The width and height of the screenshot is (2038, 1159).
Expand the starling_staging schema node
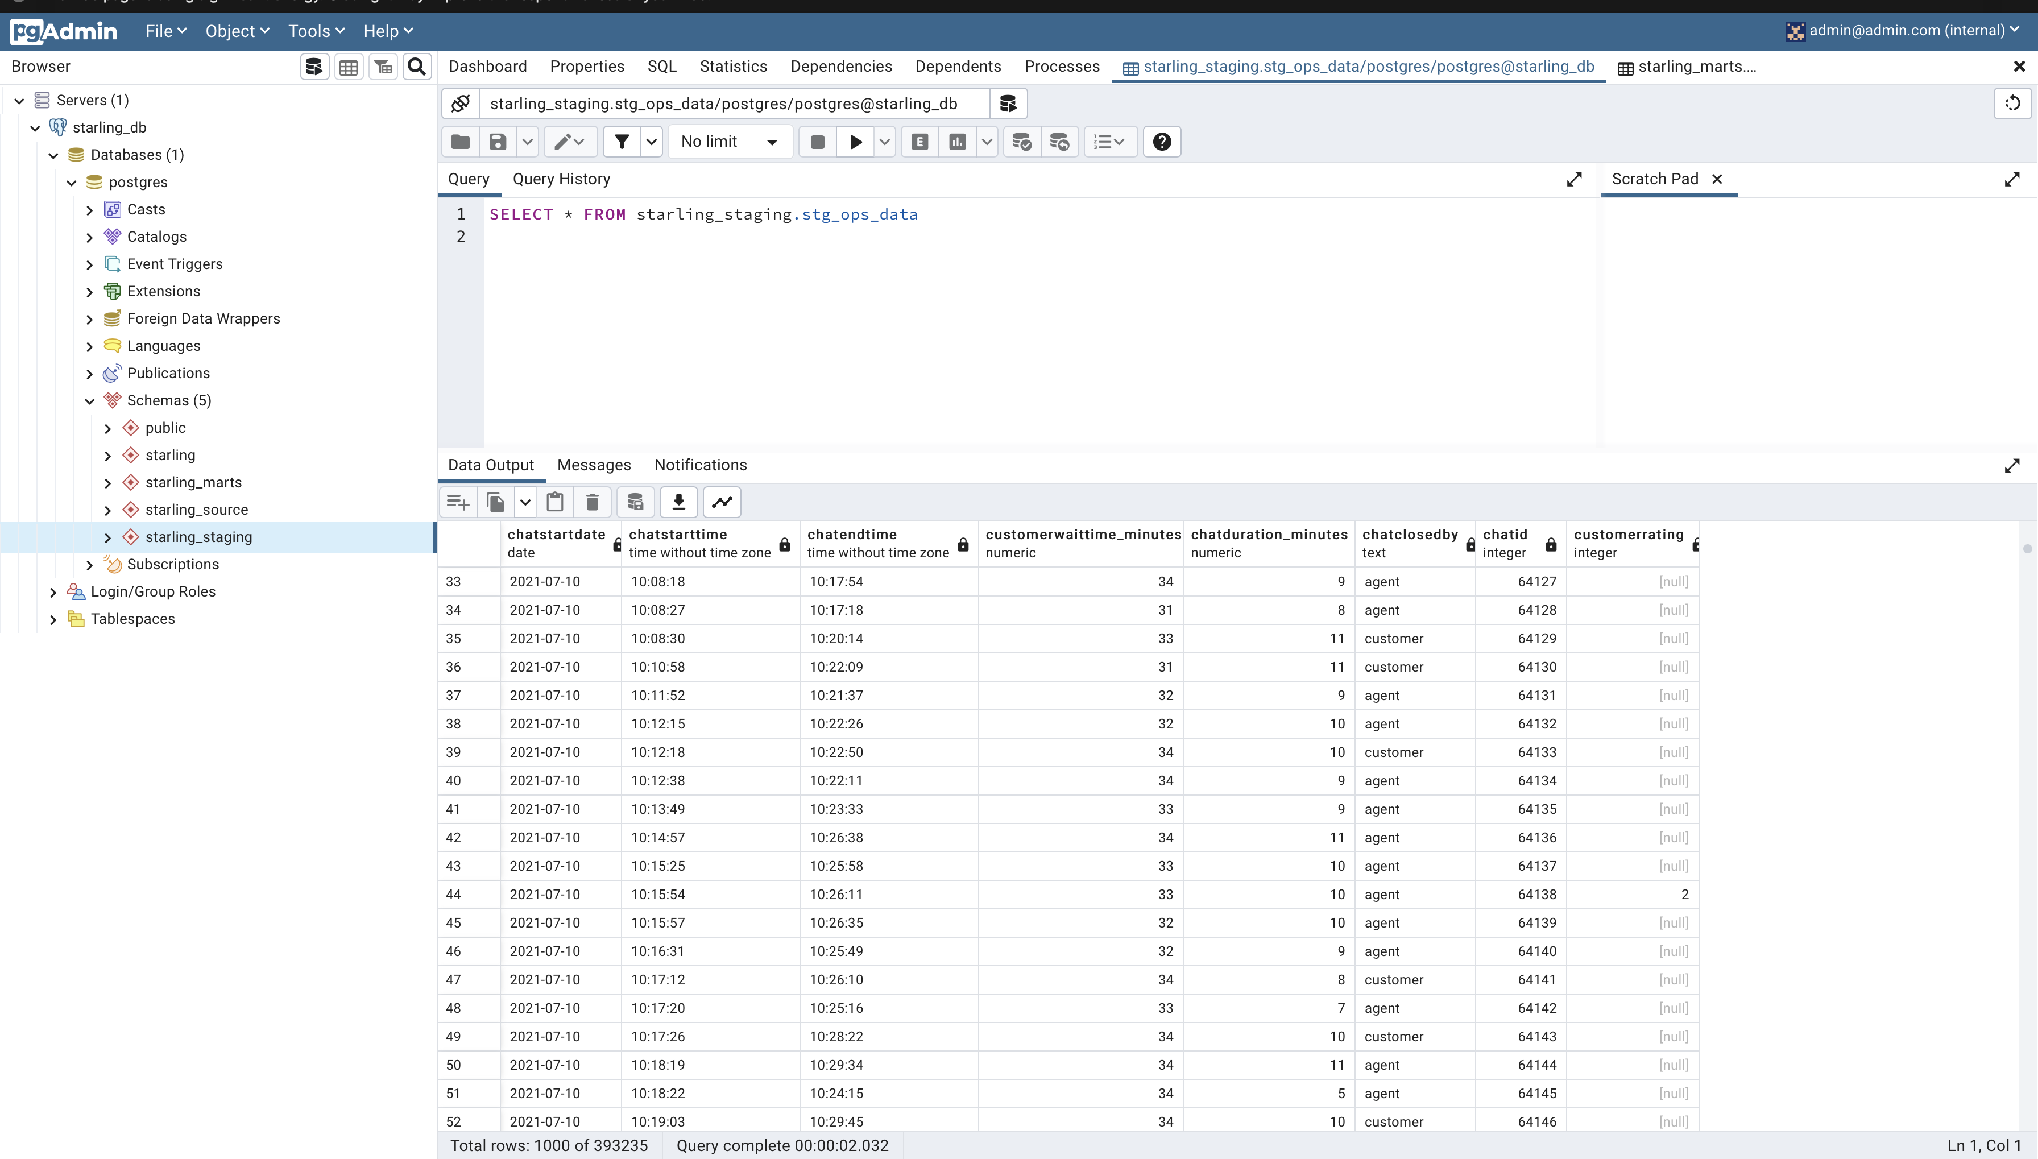point(108,538)
